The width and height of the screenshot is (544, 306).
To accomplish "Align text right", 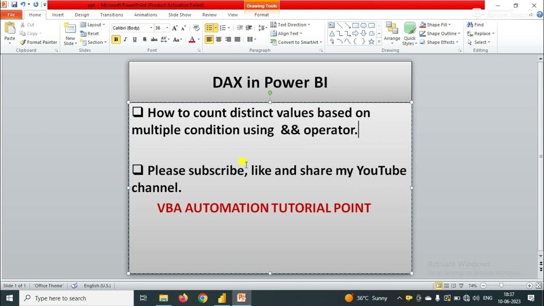I will tap(228, 40).
